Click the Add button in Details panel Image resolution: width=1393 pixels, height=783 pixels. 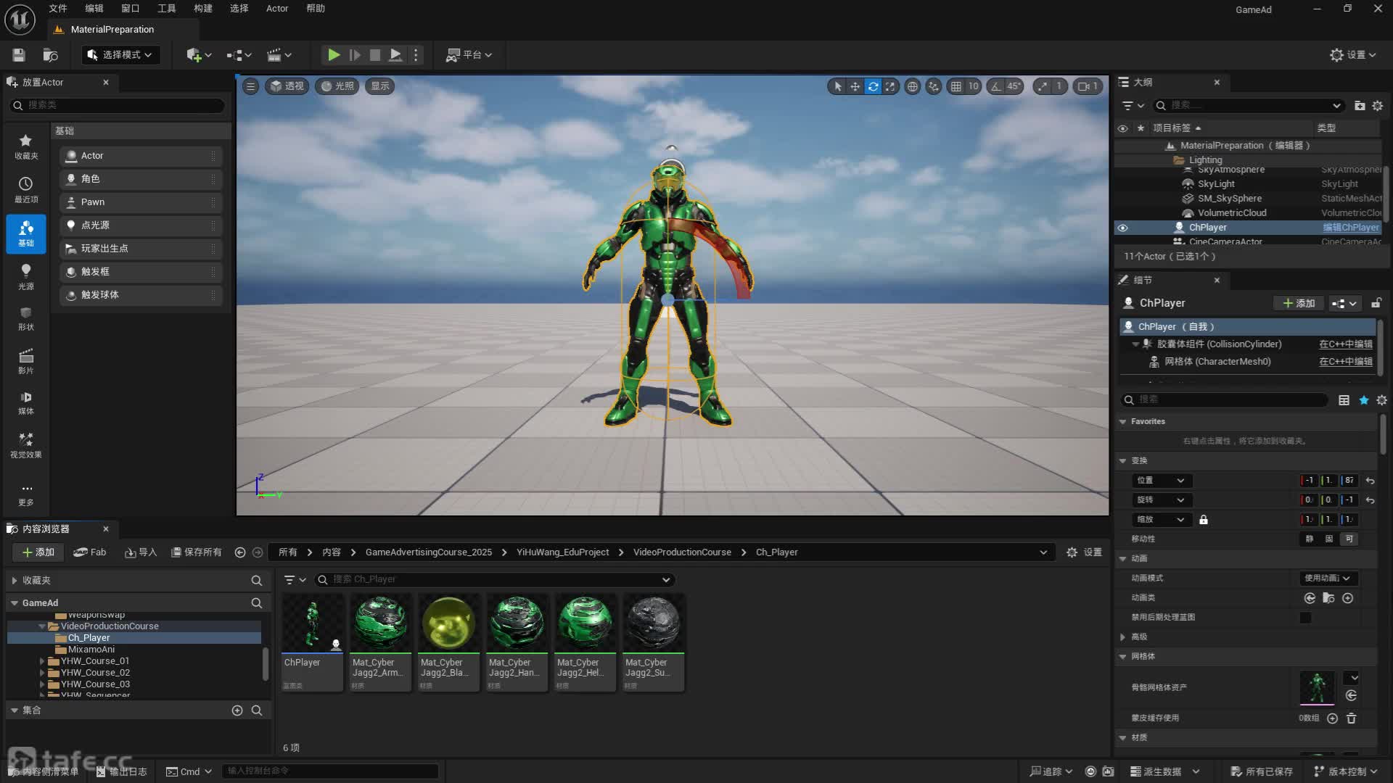(x=1298, y=303)
